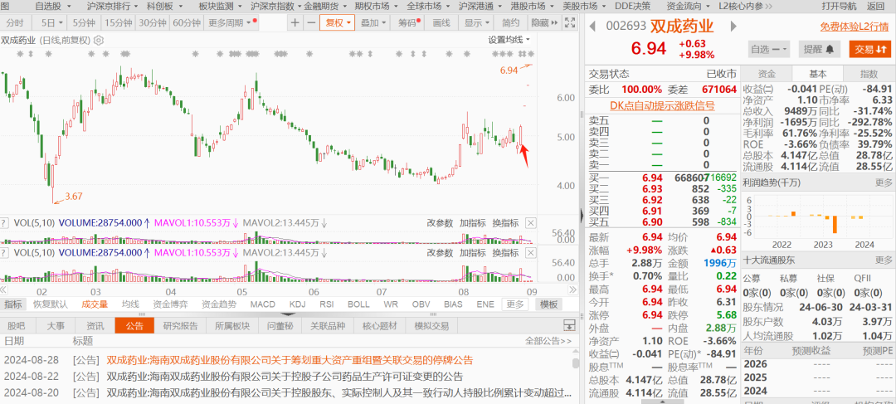
Task: Open the 自选 watchlist dropdown
Action: 769,49
